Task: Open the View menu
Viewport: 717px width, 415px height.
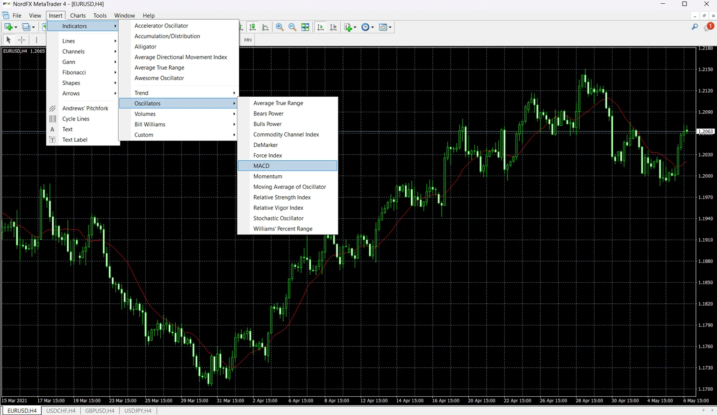Action: pos(35,15)
